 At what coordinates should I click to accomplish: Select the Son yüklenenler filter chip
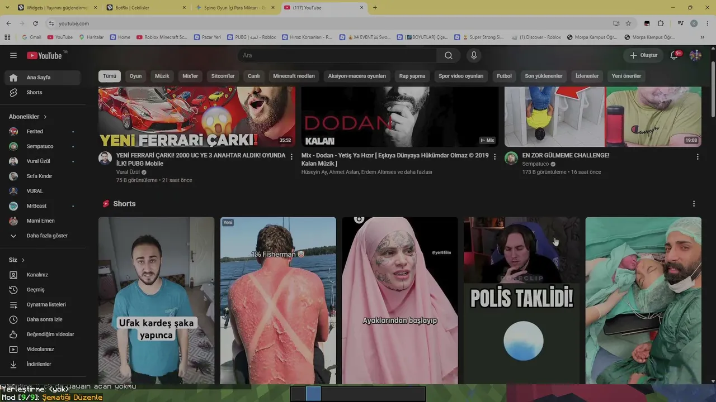pyautogui.click(x=544, y=76)
